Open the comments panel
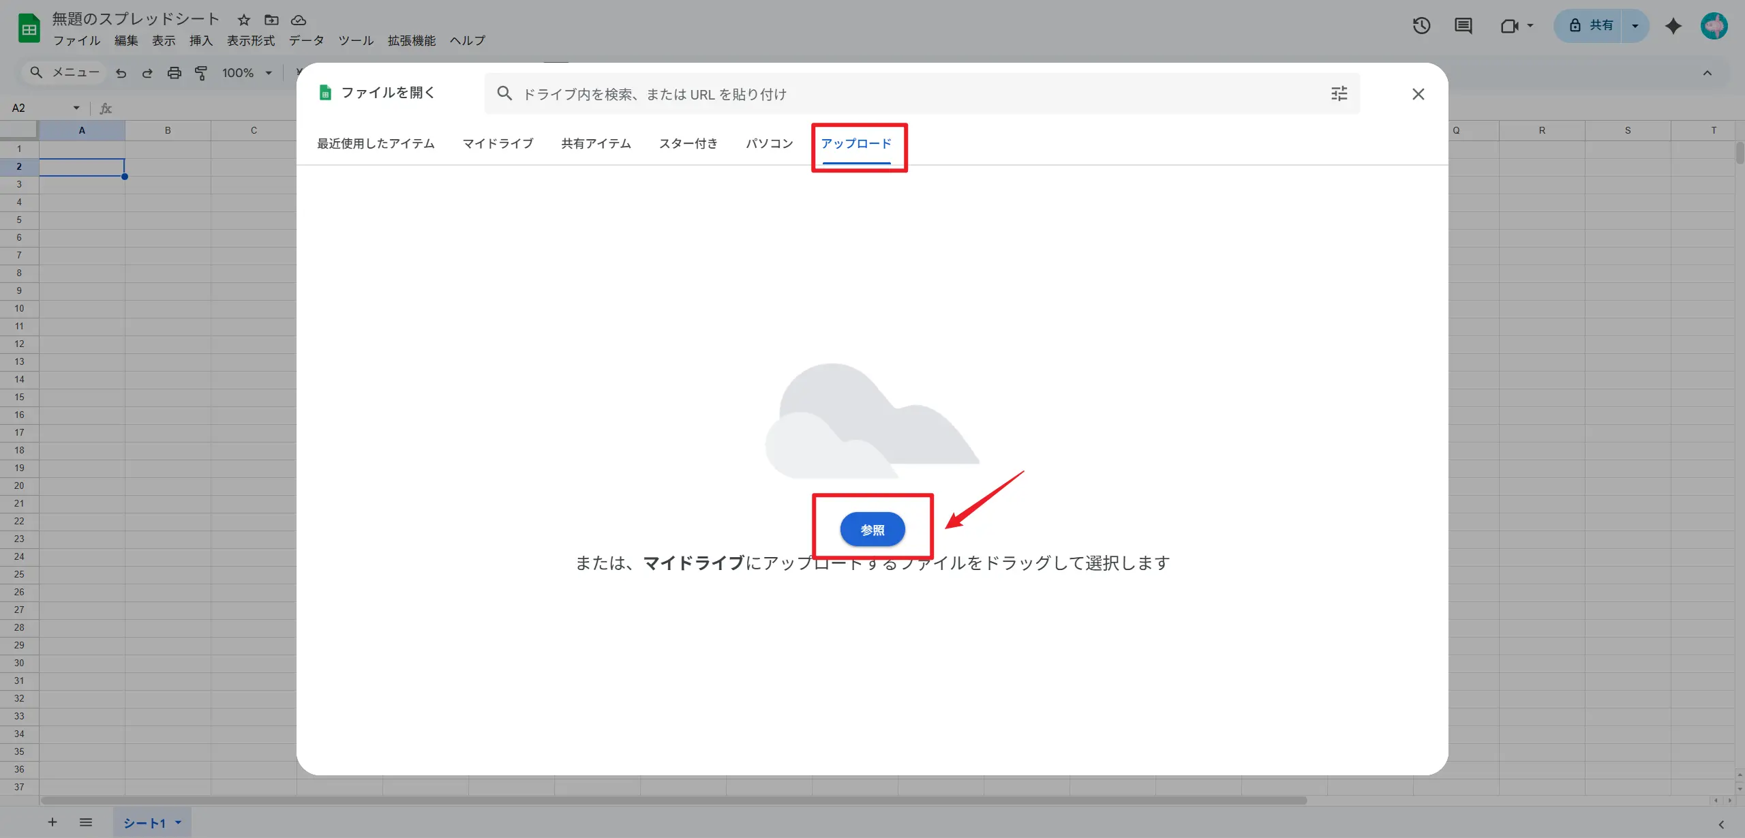This screenshot has height=838, width=1745. (1463, 25)
